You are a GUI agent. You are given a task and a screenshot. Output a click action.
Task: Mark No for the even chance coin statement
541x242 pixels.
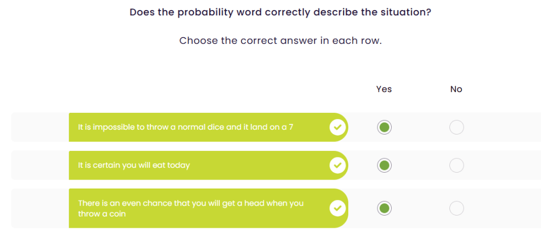(x=456, y=209)
